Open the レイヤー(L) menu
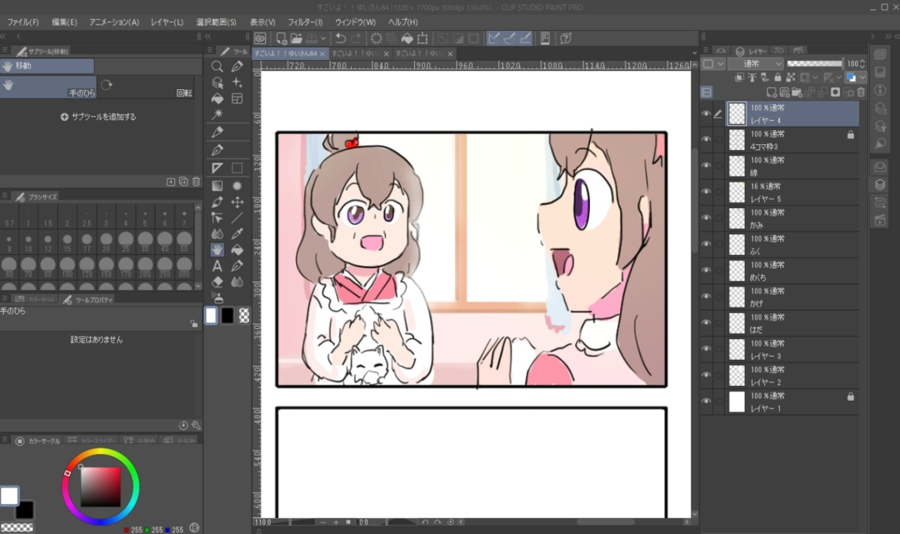The image size is (900, 534). [167, 22]
